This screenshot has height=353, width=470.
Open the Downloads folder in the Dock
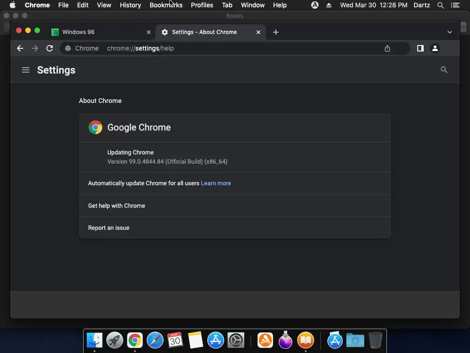[355, 340]
